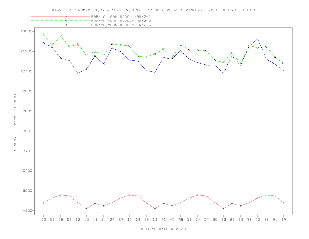Image resolution: width=309 pixels, height=239 pixels.
Task: Click forecast hour 33 on the x-axis
Action: (138, 219)
